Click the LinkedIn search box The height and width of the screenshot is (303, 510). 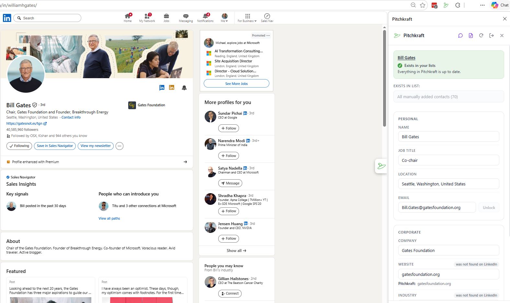click(x=48, y=18)
